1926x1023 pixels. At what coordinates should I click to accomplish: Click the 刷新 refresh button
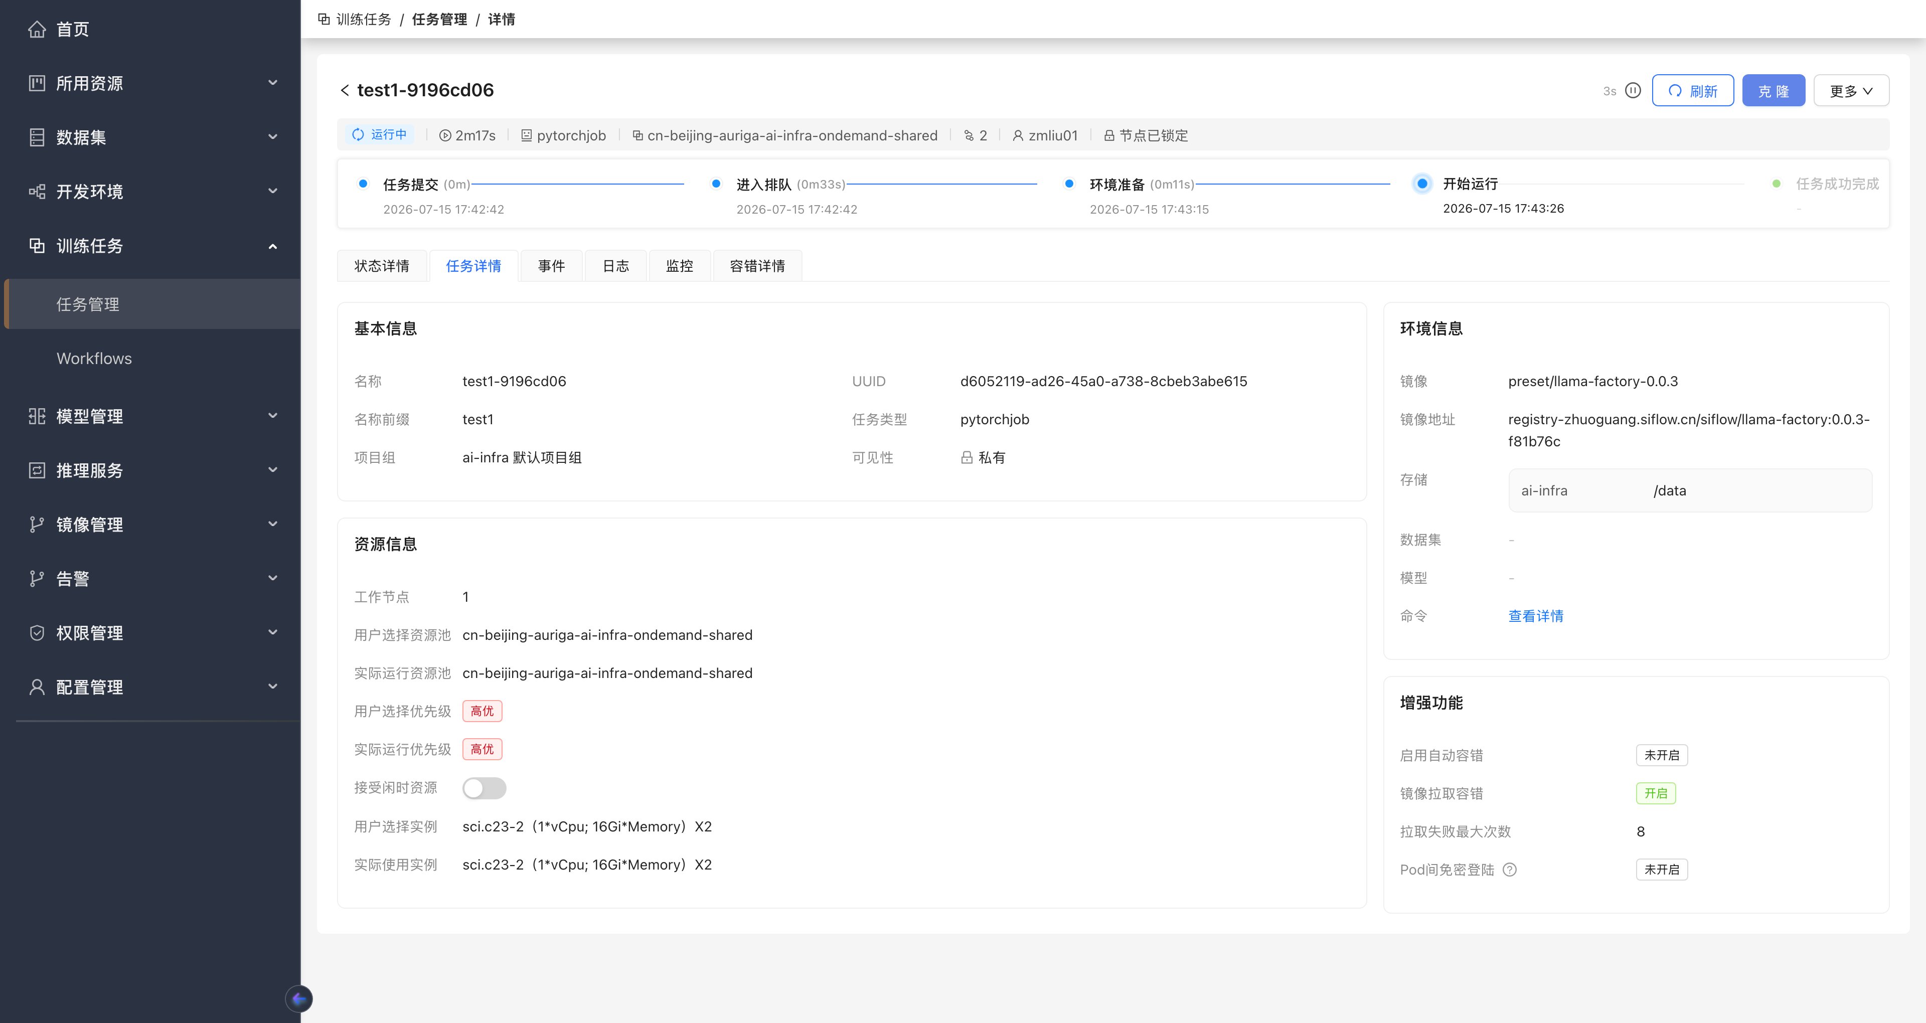1693,90
